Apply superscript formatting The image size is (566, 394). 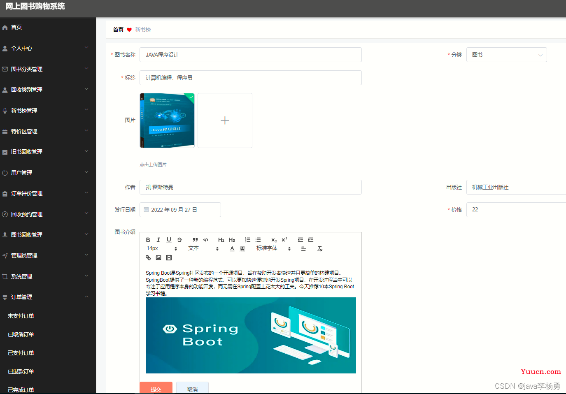284,240
